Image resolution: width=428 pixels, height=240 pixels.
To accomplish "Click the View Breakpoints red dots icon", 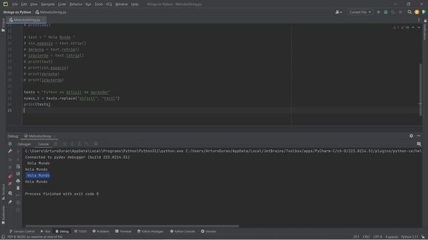I will [10, 176].
